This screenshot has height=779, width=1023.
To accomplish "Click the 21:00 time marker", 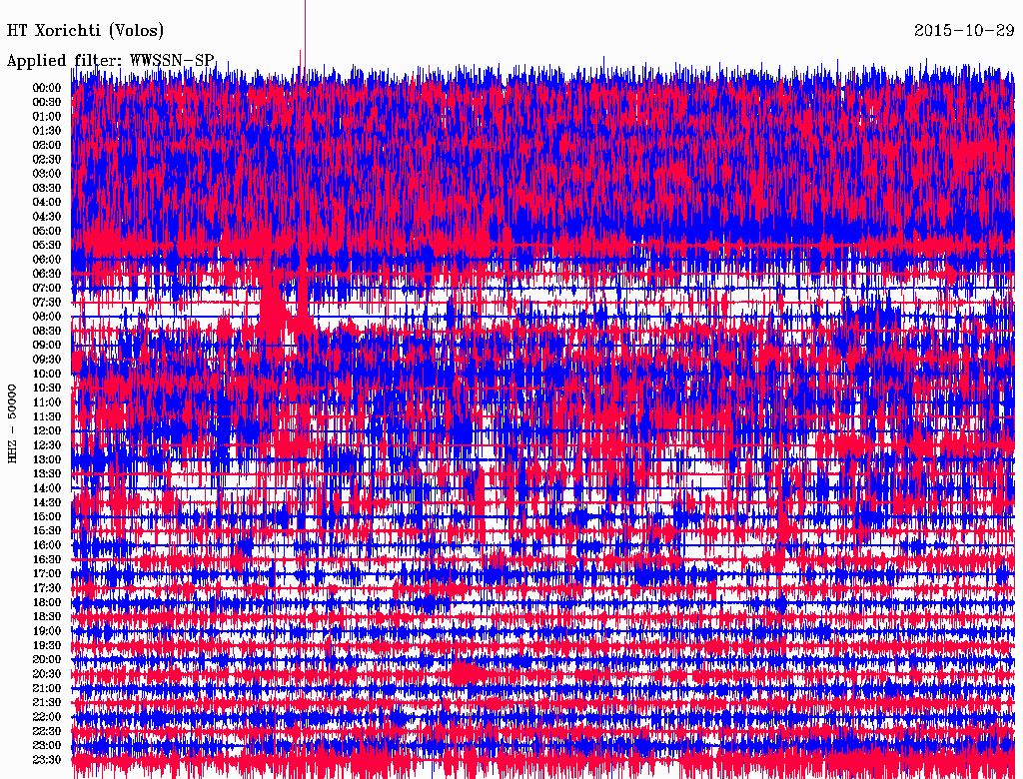I will pyautogui.click(x=47, y=689).
